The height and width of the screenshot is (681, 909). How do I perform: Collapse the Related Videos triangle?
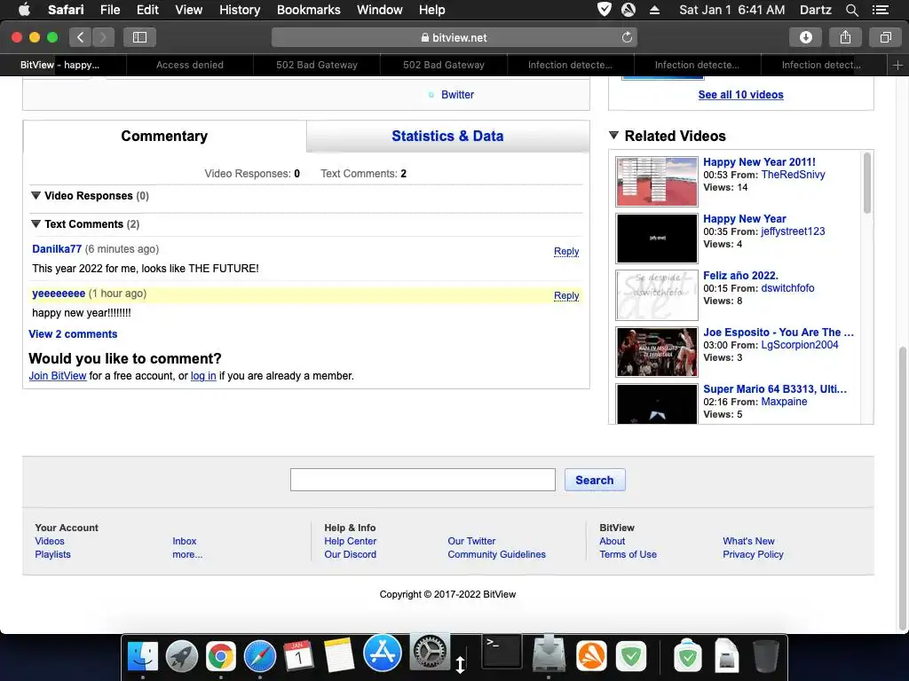614,136
